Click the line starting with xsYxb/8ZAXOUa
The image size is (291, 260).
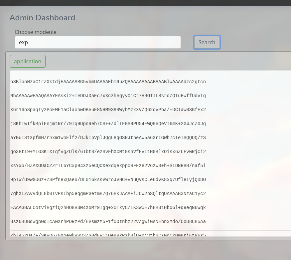point(108,165)
